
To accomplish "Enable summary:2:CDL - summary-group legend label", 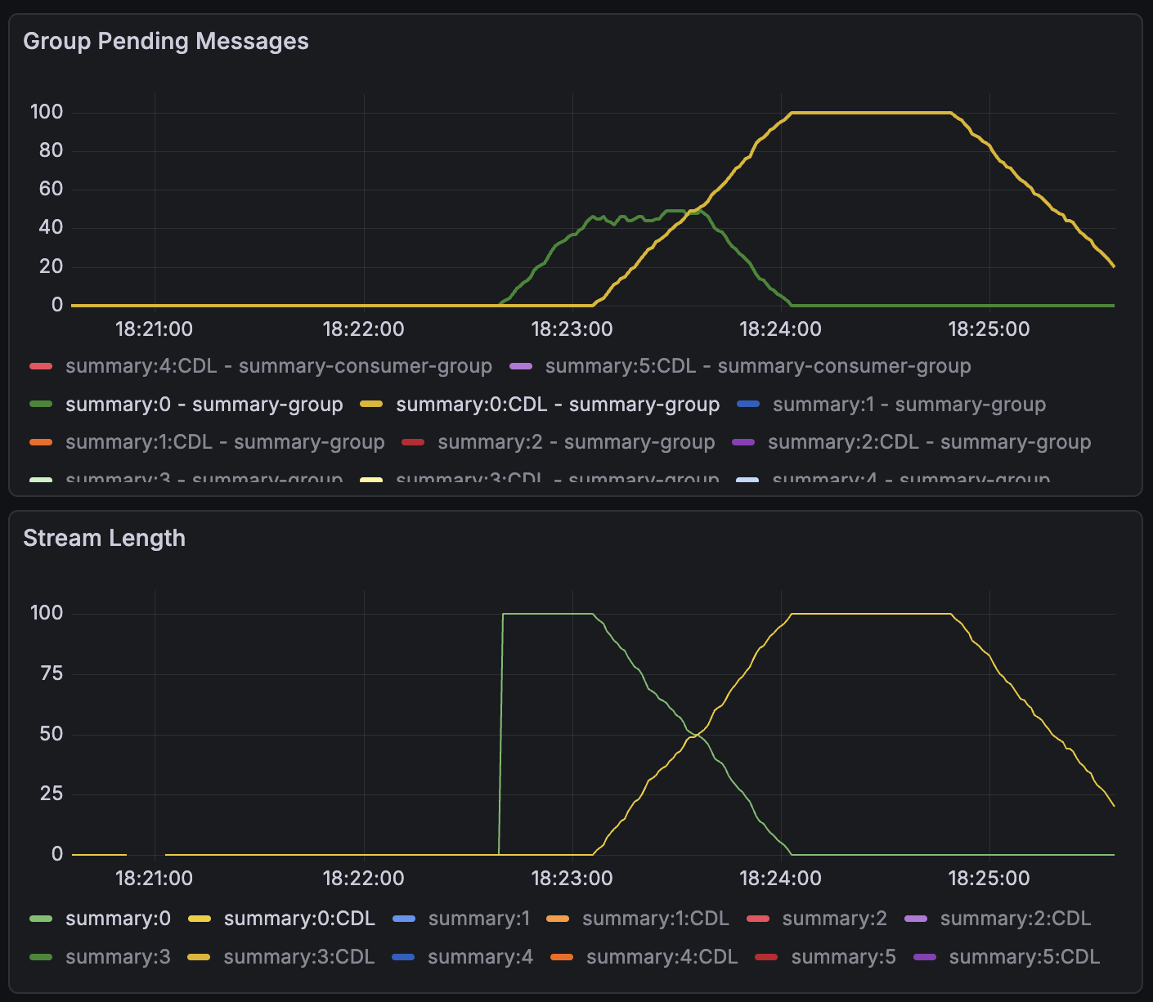I will [x=929, y=442].
